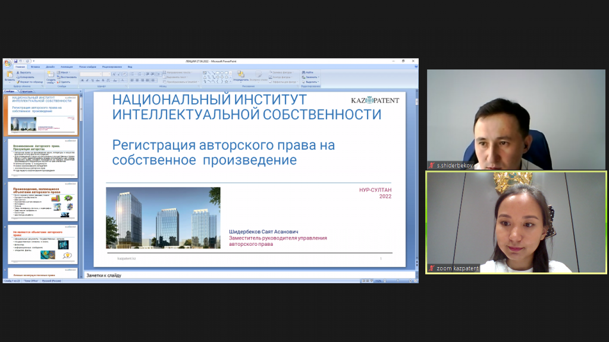
Task: Open the font name combo box
Action: point(95,74)
